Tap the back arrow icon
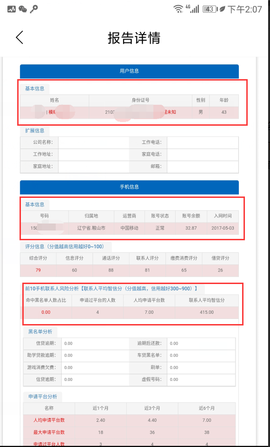The width and height of the screenshot is (270, 447). pos(20,38)
